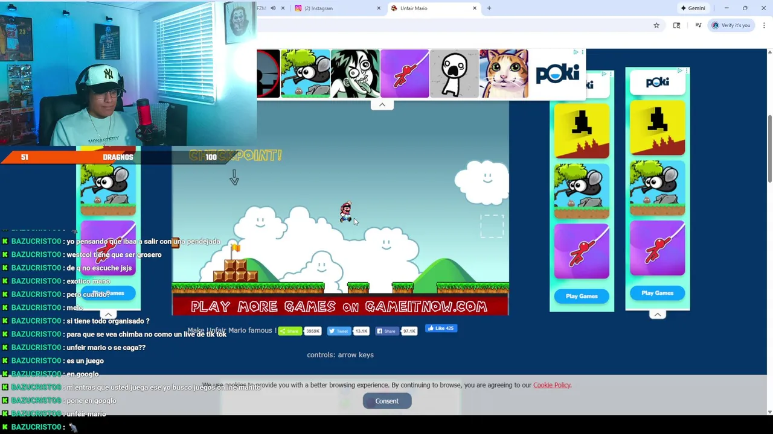Open the Cookie Policy link
The image size is (773, 434).
click(552, 385)
